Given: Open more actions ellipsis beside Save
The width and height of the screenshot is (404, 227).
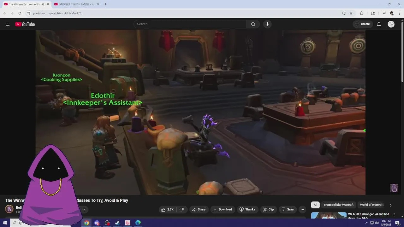Looking at the screenshot, I should point(302,209).
